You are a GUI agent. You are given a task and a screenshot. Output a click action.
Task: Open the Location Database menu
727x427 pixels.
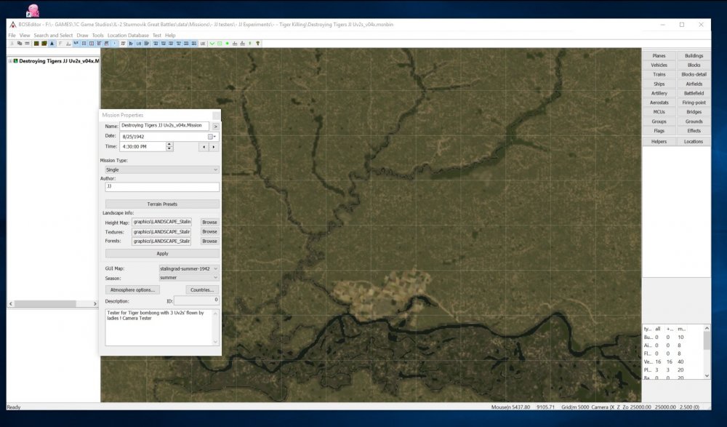tap(128, 35)
